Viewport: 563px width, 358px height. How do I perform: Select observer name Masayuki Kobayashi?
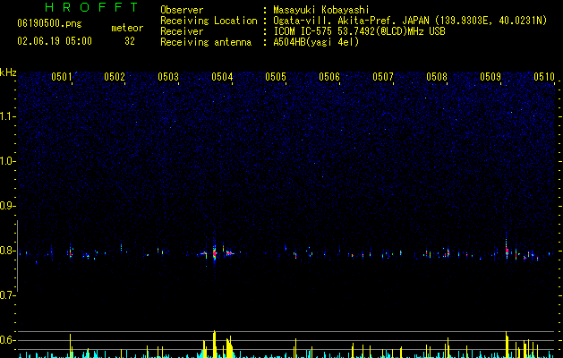click(321, 10)
